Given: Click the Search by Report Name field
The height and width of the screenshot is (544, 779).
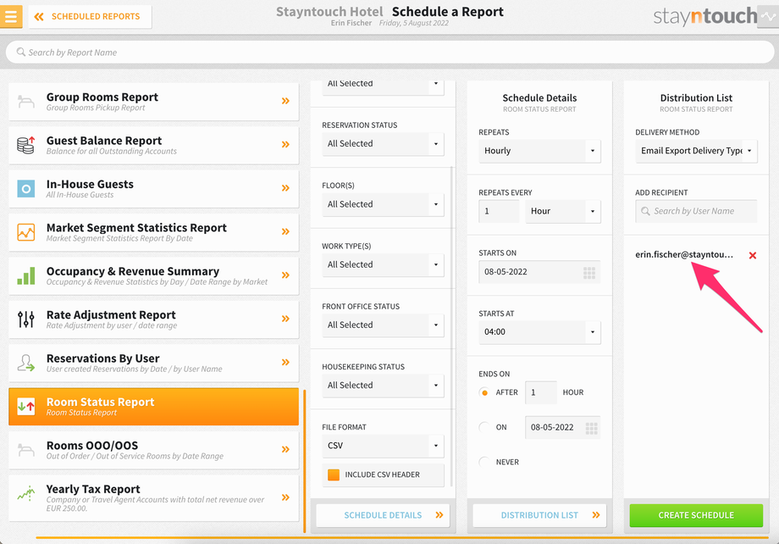Looking at the screenshot, I should [x=389, y=53].
